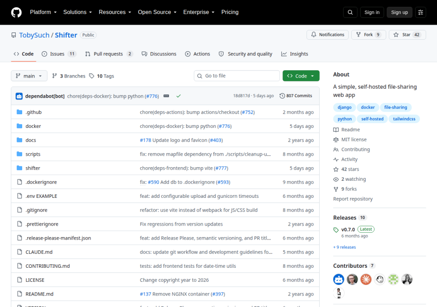Viewport: 437px width, 307px height.
Task: Show the + 9 releases link
Action: pyautogui.click(x=344, y=247)
